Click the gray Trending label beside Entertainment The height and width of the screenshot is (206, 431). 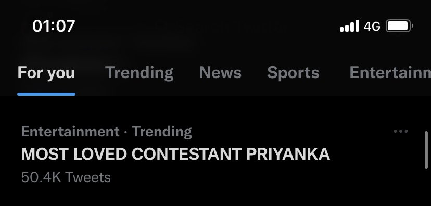(162, 132)
